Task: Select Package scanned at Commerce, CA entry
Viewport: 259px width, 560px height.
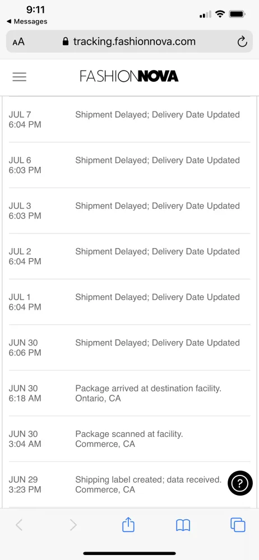Action: (129, 439)
